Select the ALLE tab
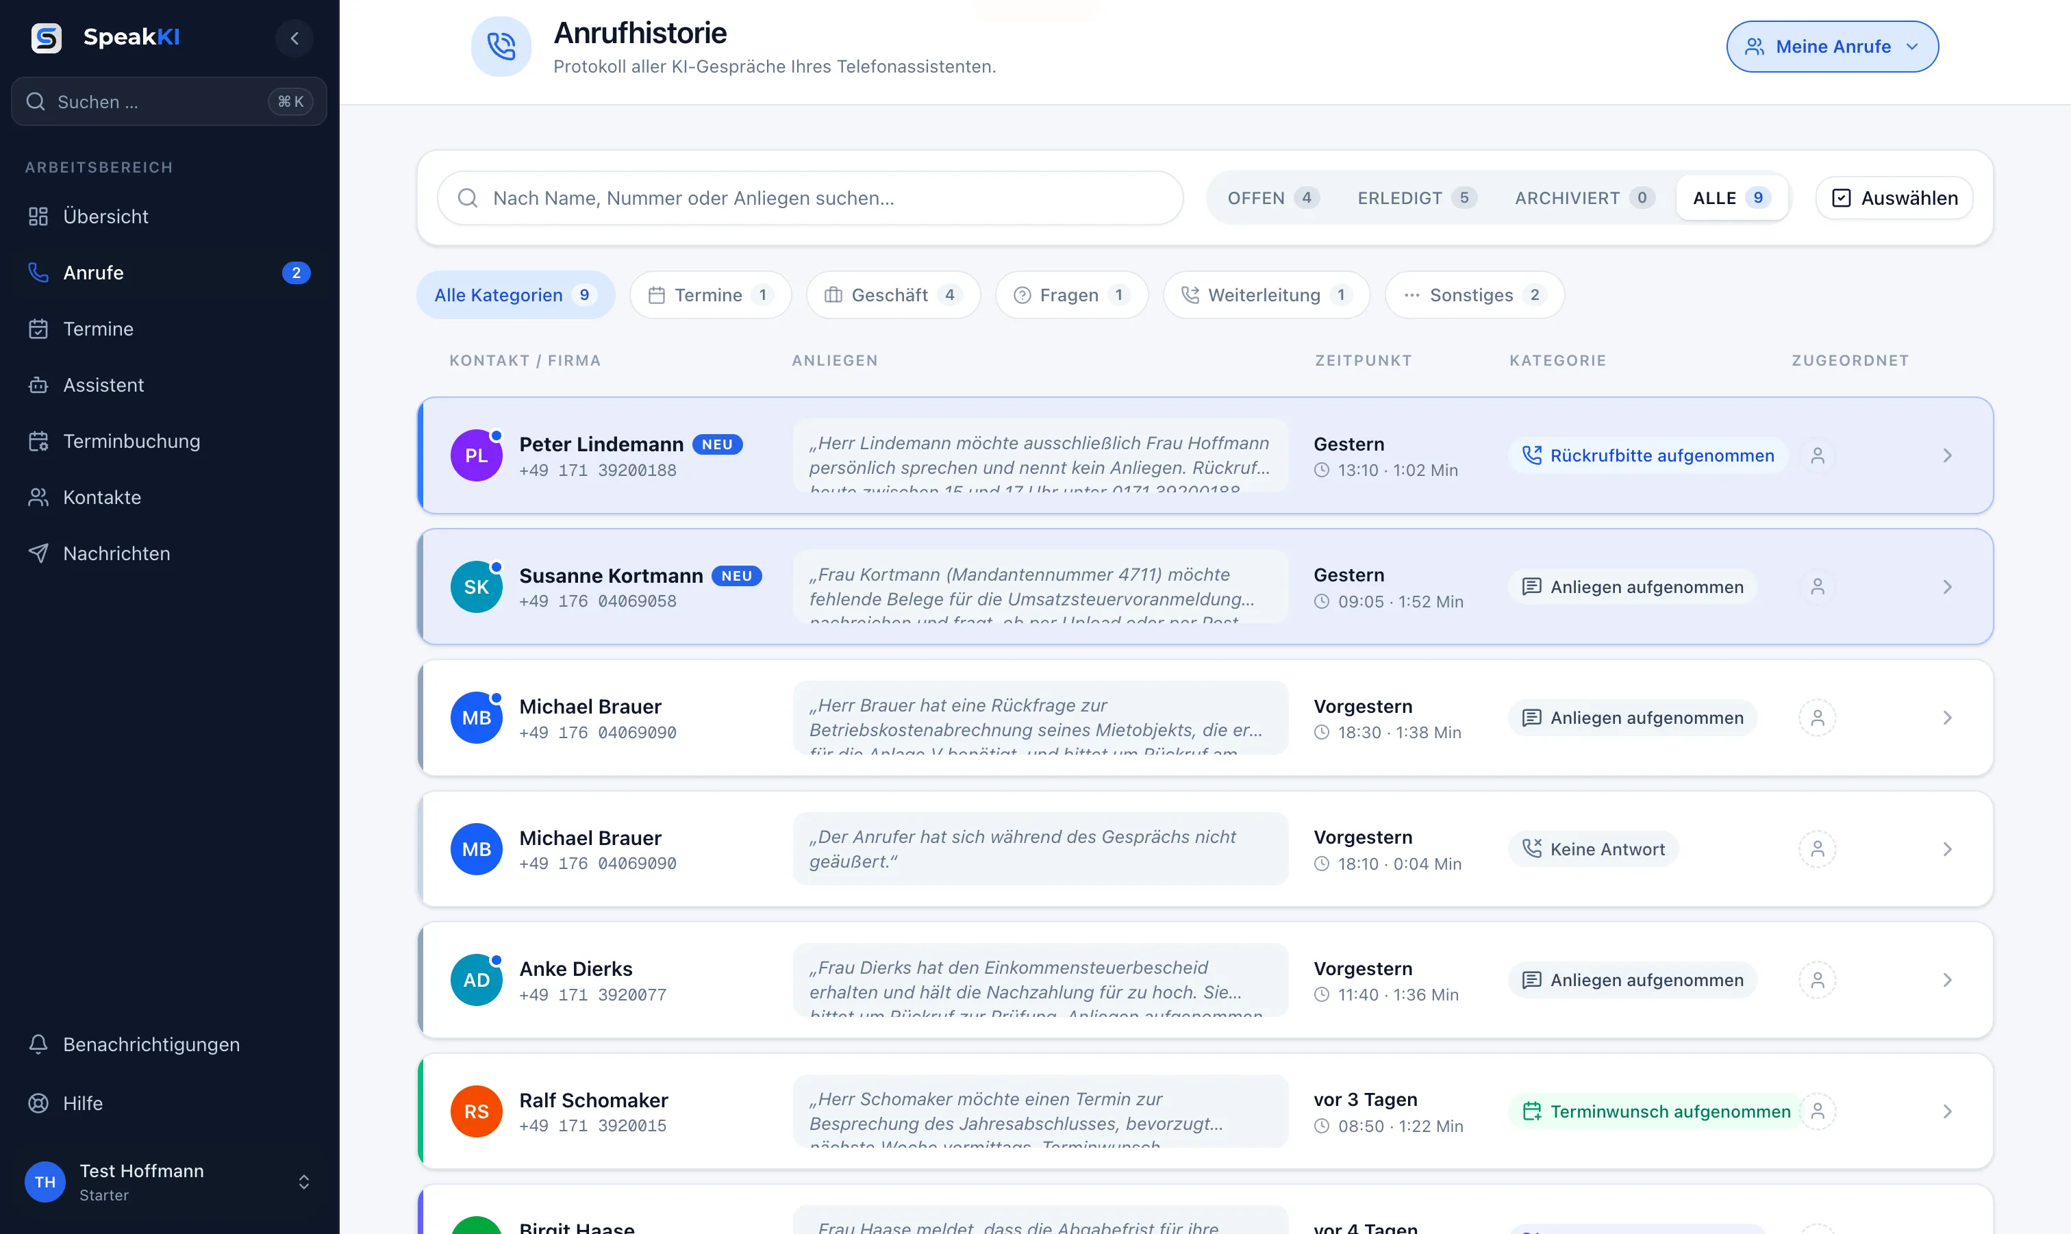Viewport: 2071px width, 1234px height. [1732, 198]
